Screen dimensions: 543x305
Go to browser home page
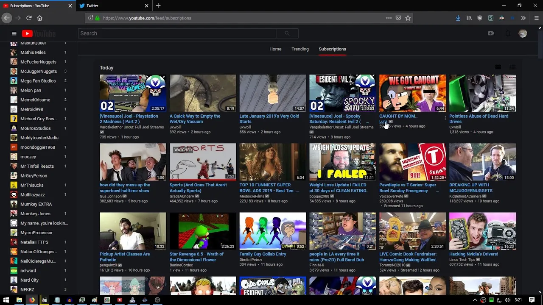point(39,18)
